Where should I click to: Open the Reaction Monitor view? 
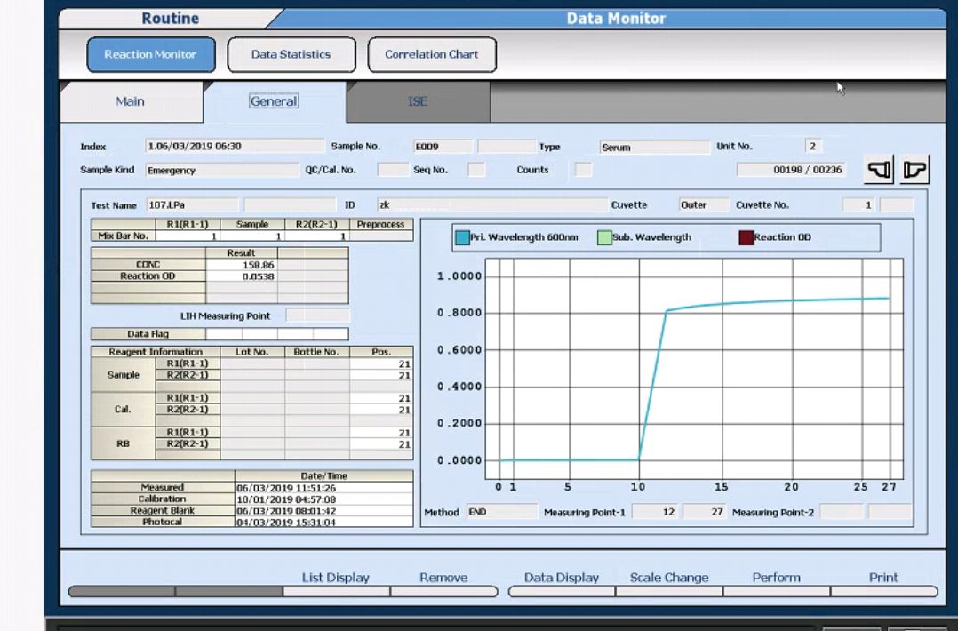(x=151, y=54)
